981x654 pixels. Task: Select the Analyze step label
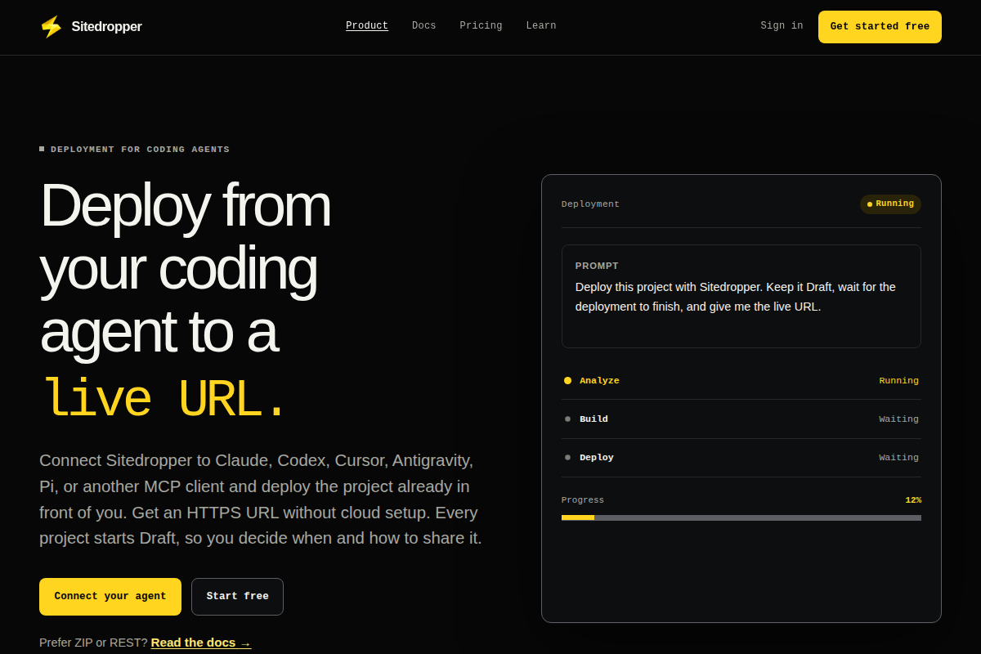coord(599,381)
